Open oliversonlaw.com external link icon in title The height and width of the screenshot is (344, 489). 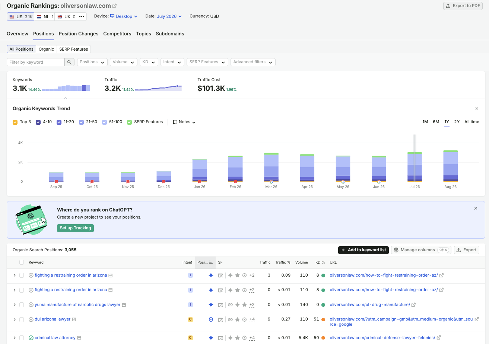(115, 6)
